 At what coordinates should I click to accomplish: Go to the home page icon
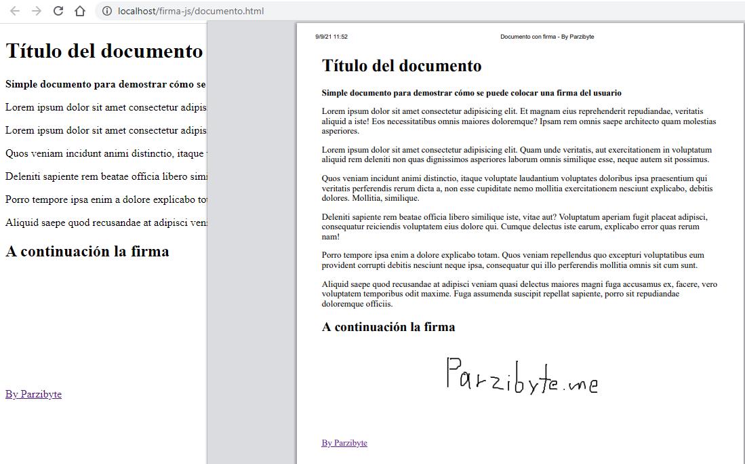80,11
